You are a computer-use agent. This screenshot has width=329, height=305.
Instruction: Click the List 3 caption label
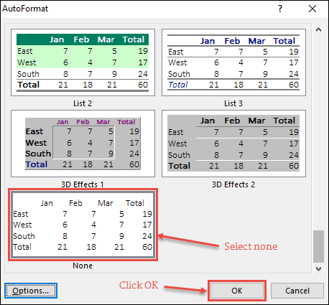coord(233,103)
